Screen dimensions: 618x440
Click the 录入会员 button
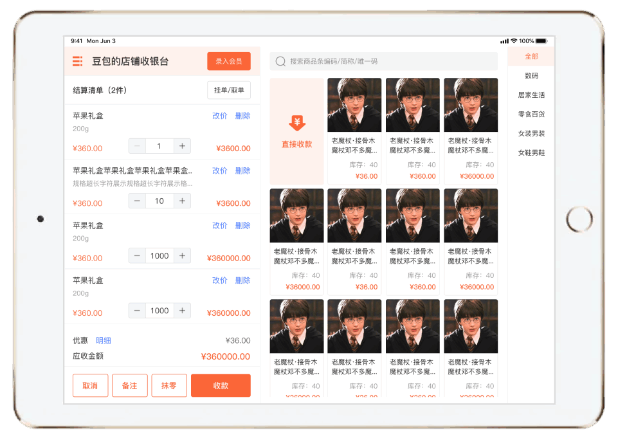tap(228, 61)
